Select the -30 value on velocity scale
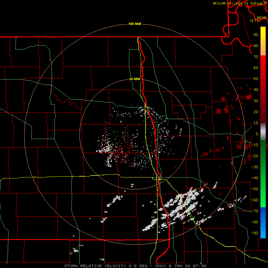 [x=255, y=167]
